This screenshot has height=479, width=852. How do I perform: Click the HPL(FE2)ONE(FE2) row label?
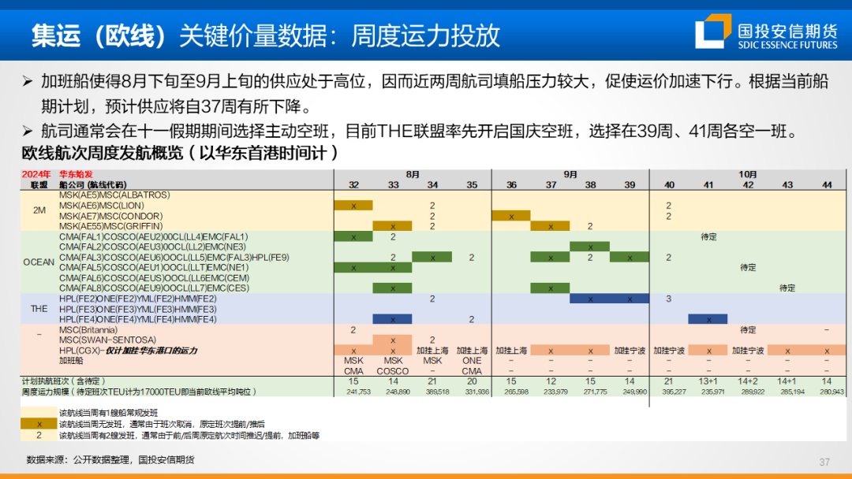pos(138,299)
